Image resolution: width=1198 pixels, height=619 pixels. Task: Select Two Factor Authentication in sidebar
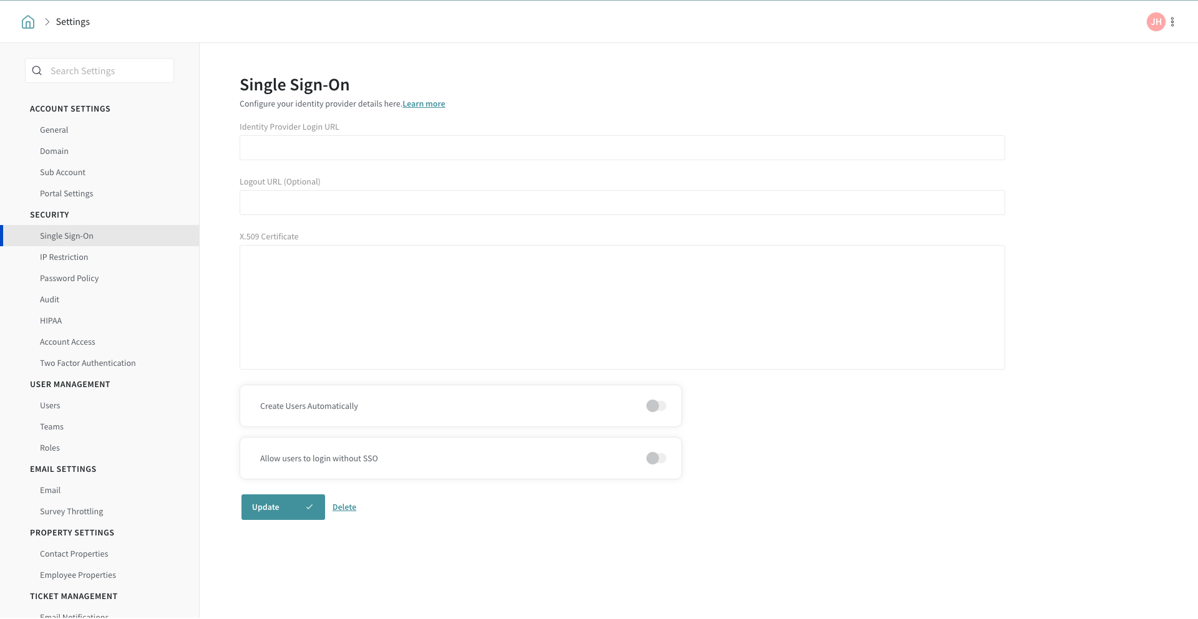click(x=87, y=363)
